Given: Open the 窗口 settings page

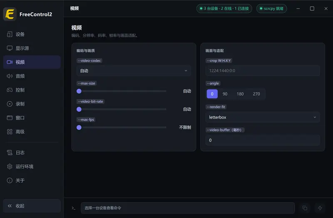Looking at the screenshot, I should point(32,118).
